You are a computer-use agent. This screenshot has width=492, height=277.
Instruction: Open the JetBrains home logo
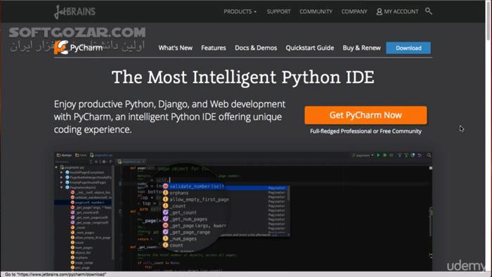75,12
